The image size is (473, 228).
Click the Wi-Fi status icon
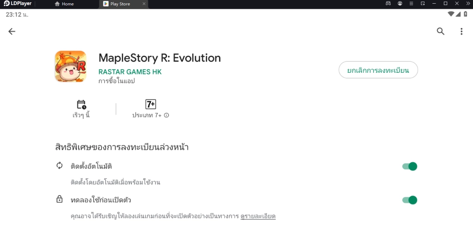tap(451, 14)
